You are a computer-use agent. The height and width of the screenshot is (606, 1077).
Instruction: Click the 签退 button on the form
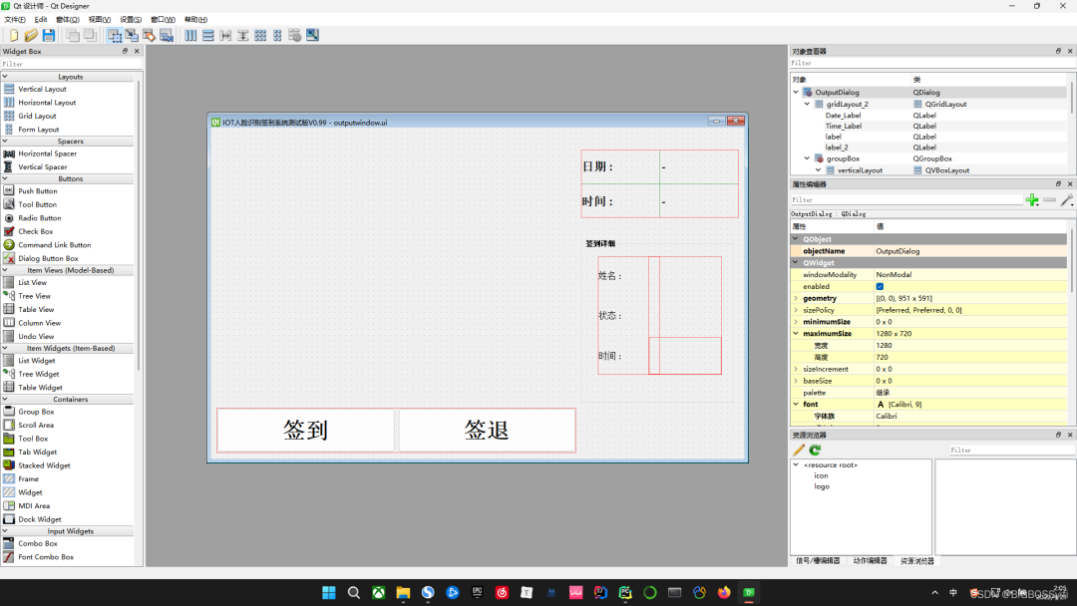[x=487, y=431]
